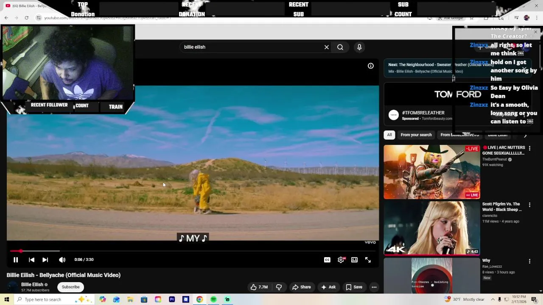Save the video to a playlist

coord(354,287)
